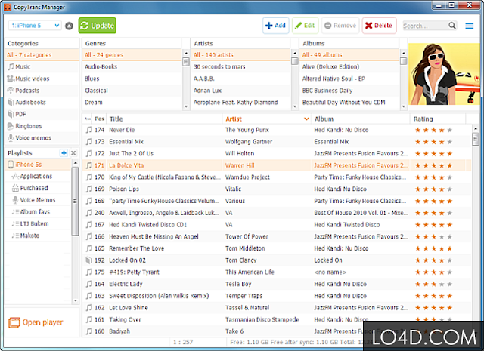Click the Artist column sort arrow
This screenshot has height=351, width=484.
(306, 119)
